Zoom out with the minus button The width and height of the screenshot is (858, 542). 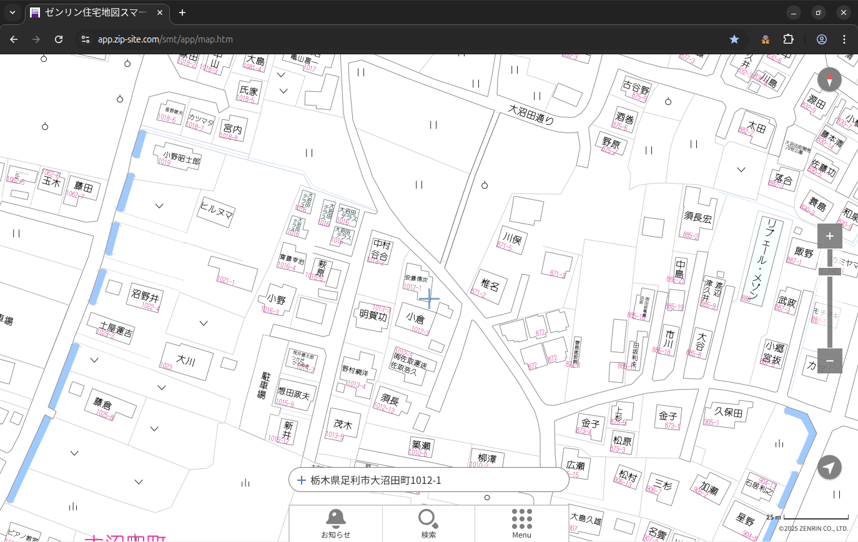pos(829,361)
